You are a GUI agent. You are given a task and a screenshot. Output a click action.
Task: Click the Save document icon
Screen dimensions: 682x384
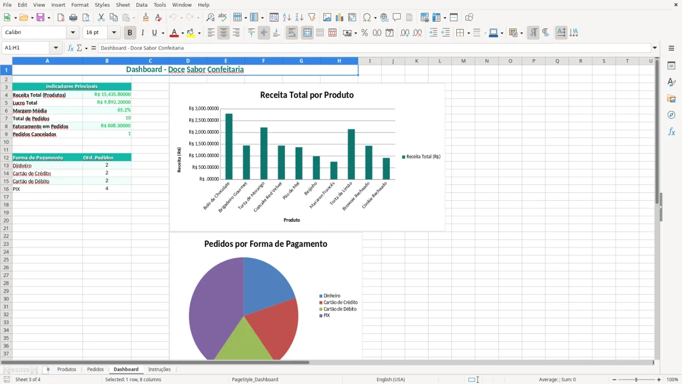[40, 18]
